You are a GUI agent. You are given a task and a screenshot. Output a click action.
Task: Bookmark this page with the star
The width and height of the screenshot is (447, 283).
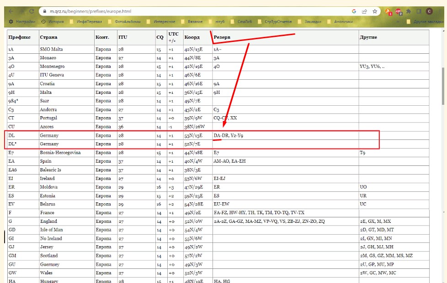(375, 11)
